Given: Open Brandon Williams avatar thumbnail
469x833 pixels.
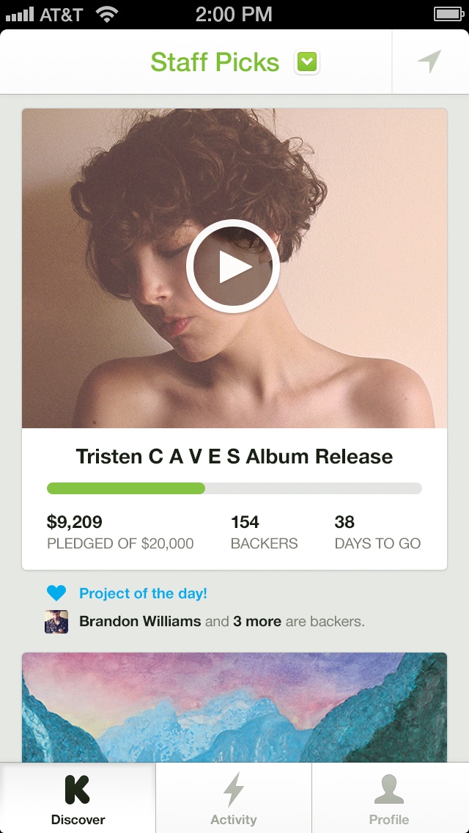Looking at the screenshot, I should coord(56,622).
